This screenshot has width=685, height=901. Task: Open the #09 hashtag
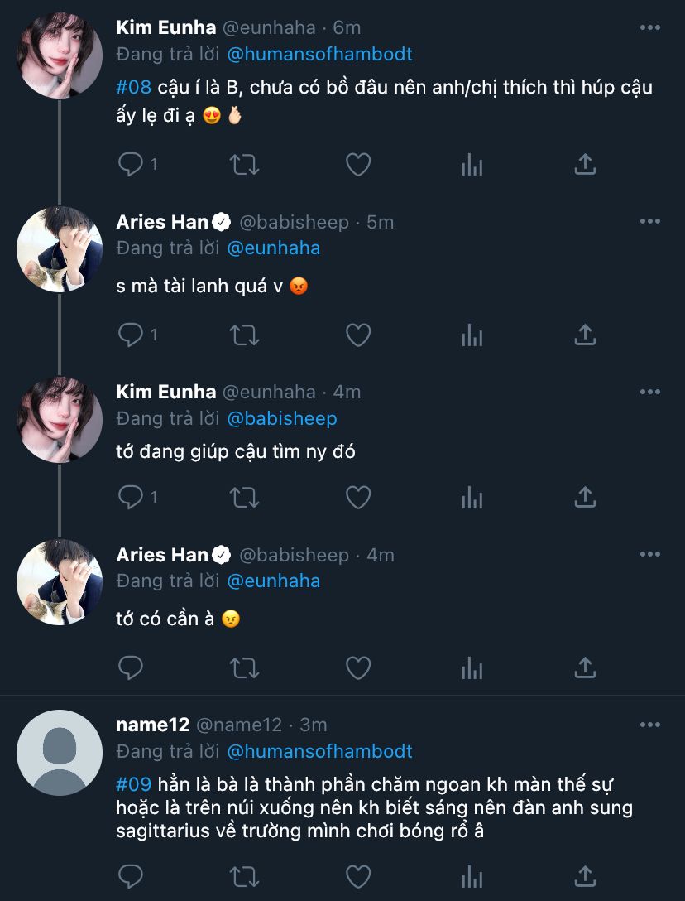pyautogui.click(x=134, y=784)
